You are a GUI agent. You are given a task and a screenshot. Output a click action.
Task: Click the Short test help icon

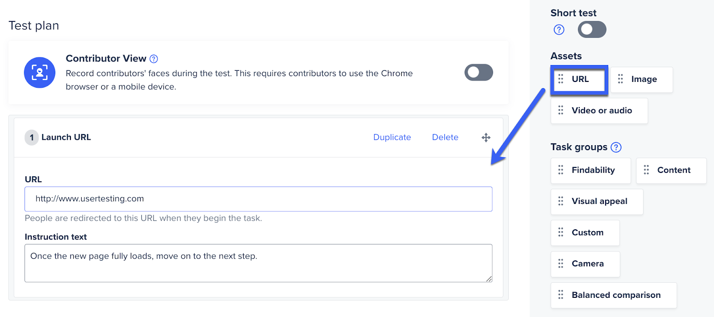[559, 30]
